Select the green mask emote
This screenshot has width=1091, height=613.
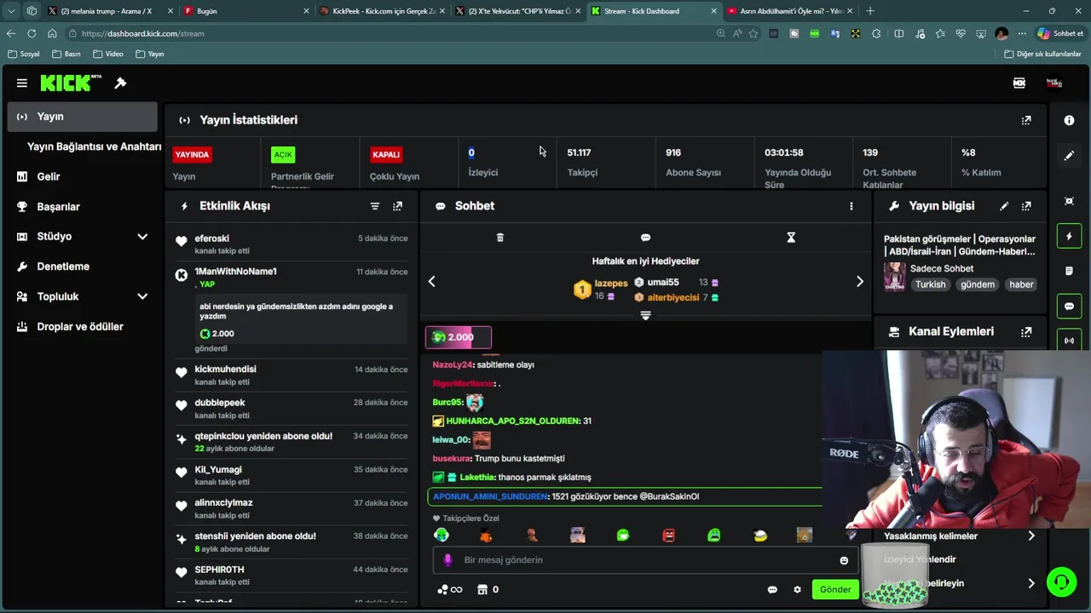click(714, 535)
